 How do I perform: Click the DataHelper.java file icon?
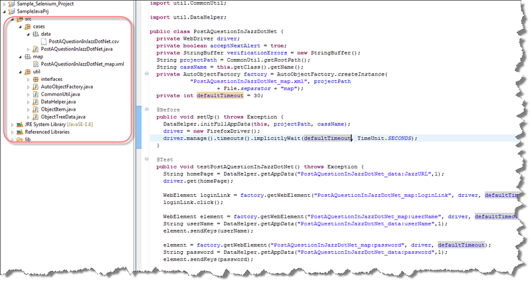coord(36,102)
